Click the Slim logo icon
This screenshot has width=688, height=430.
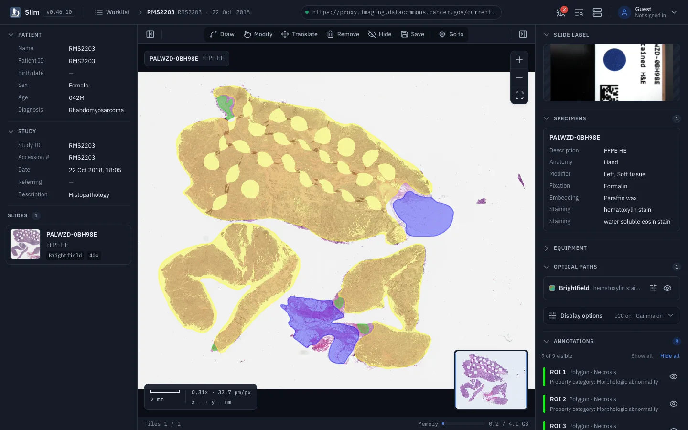[15, 12]
